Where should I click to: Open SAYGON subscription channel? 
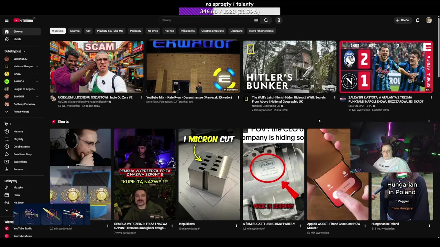[x=21, y=97]
